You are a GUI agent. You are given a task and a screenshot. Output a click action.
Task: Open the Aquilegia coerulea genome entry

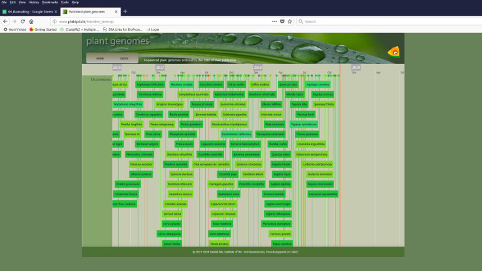(x=318, y=84)
